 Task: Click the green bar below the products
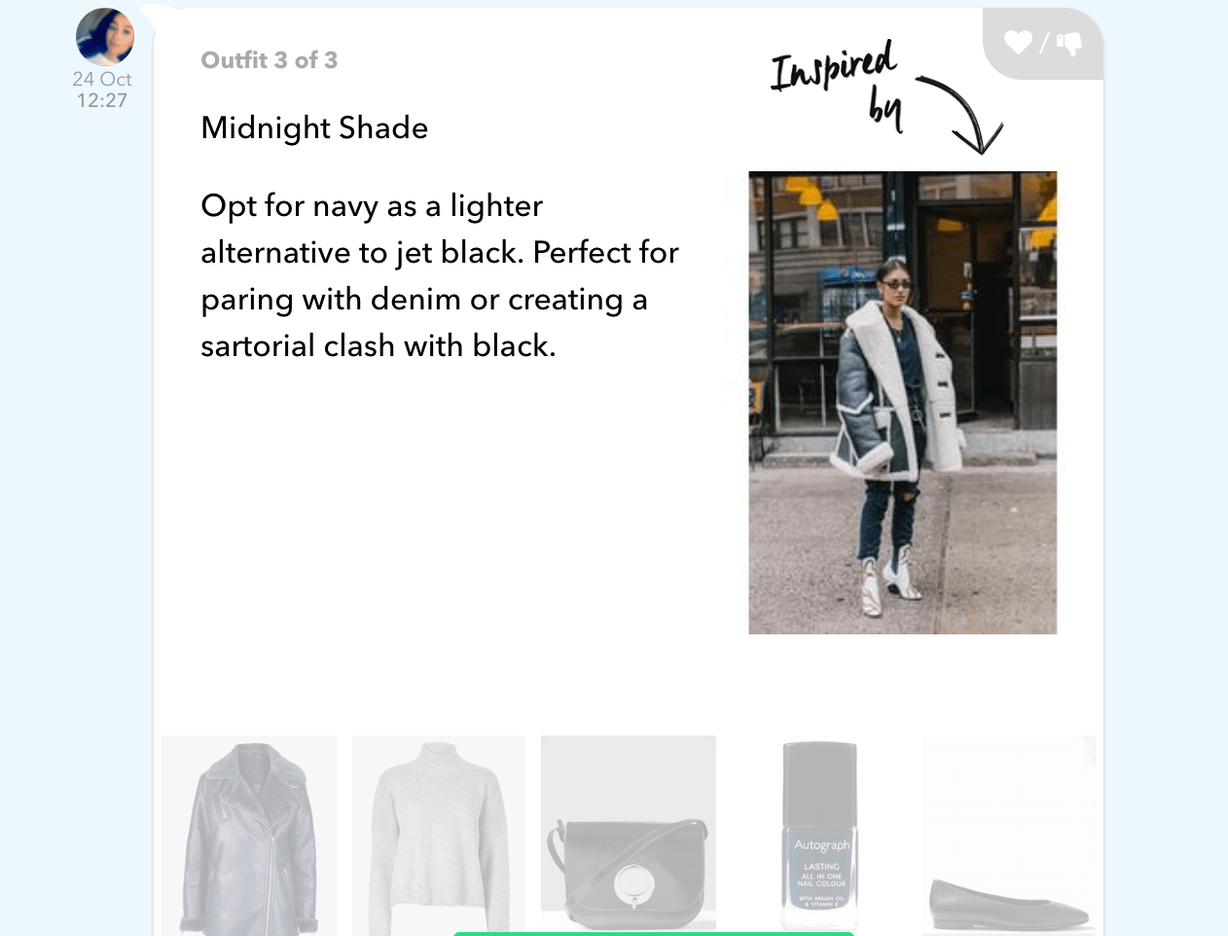(653, 933)
